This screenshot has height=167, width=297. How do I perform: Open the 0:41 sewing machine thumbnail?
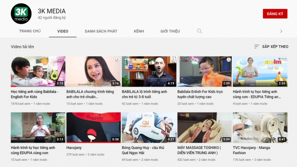pos(260,128)
